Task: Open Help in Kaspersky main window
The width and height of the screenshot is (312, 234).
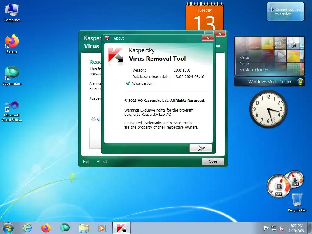Action: click(x=87, y=161)
